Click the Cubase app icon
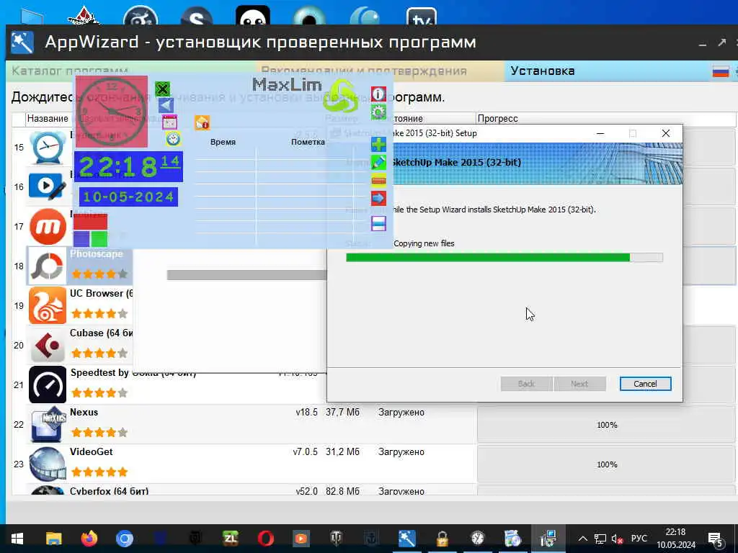The width and height of the screenshot is (738, 553). [x=47, y=345]
